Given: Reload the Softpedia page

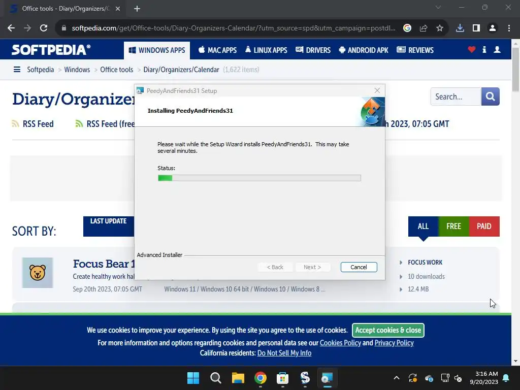Looking at the screenshot, I should (x=44, y=28).
